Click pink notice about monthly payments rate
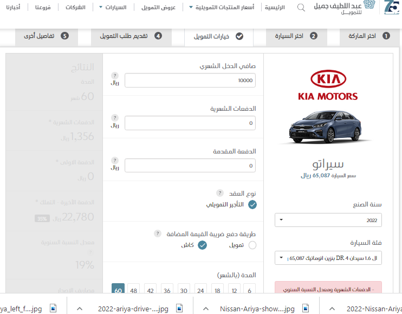 [328, 288]
